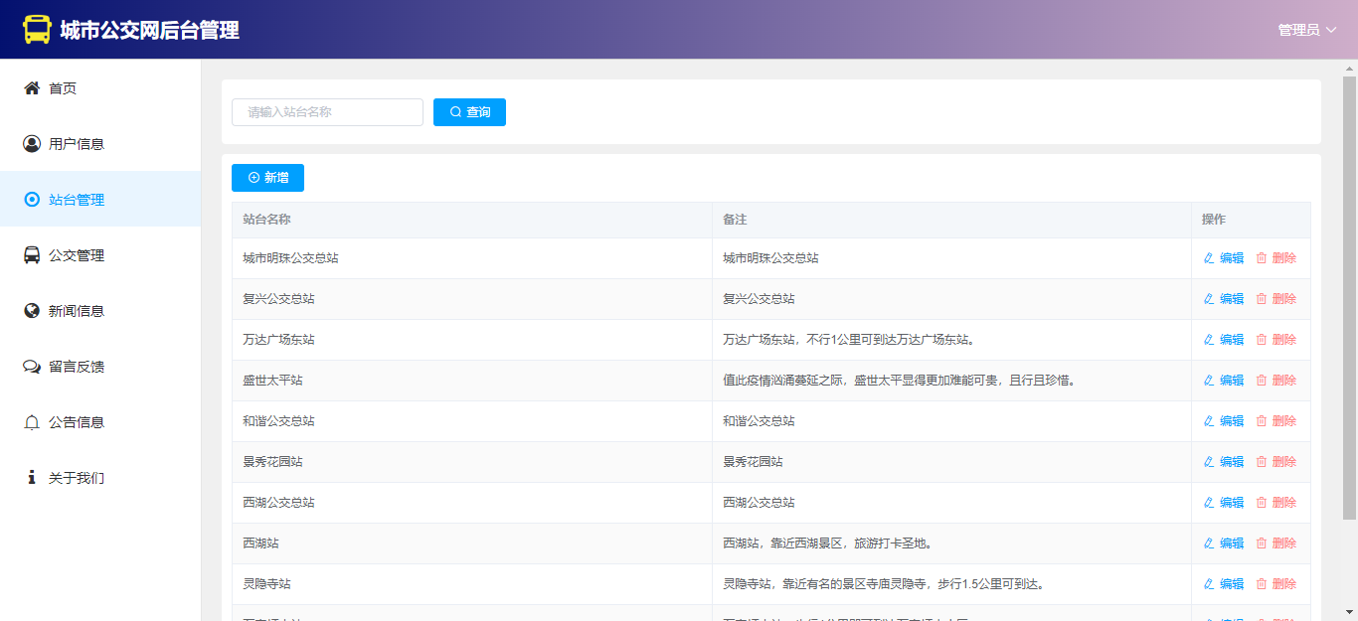The image size is (1358, 621).
Task: Click the home icon beside 首页
Action: [32, 88]
